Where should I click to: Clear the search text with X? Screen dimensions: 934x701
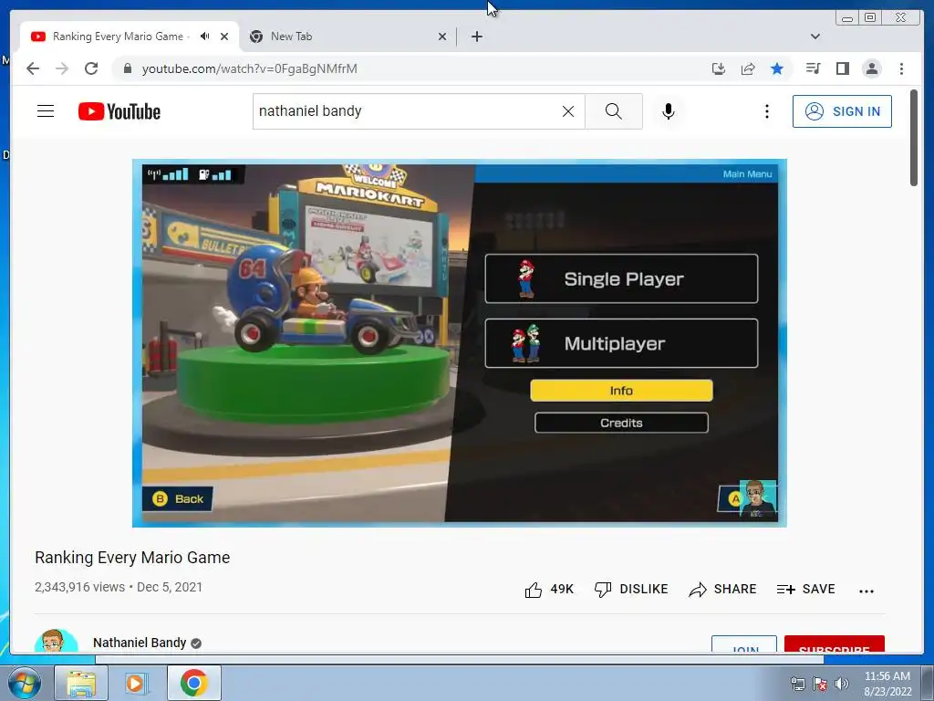coord(568,111)
